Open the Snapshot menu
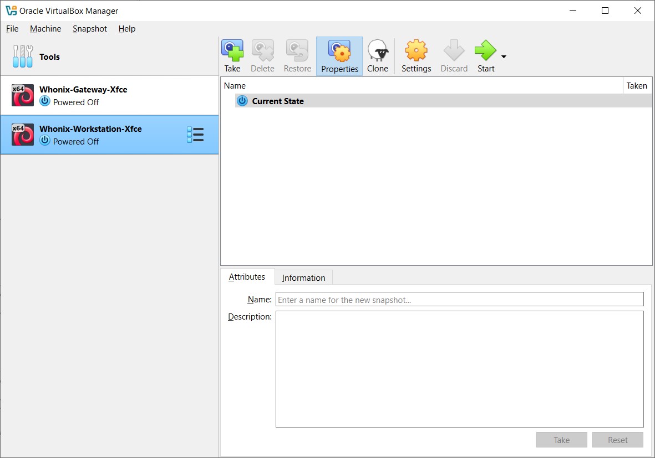This screenshot has width=655, height=458. [x=90, y=29]
